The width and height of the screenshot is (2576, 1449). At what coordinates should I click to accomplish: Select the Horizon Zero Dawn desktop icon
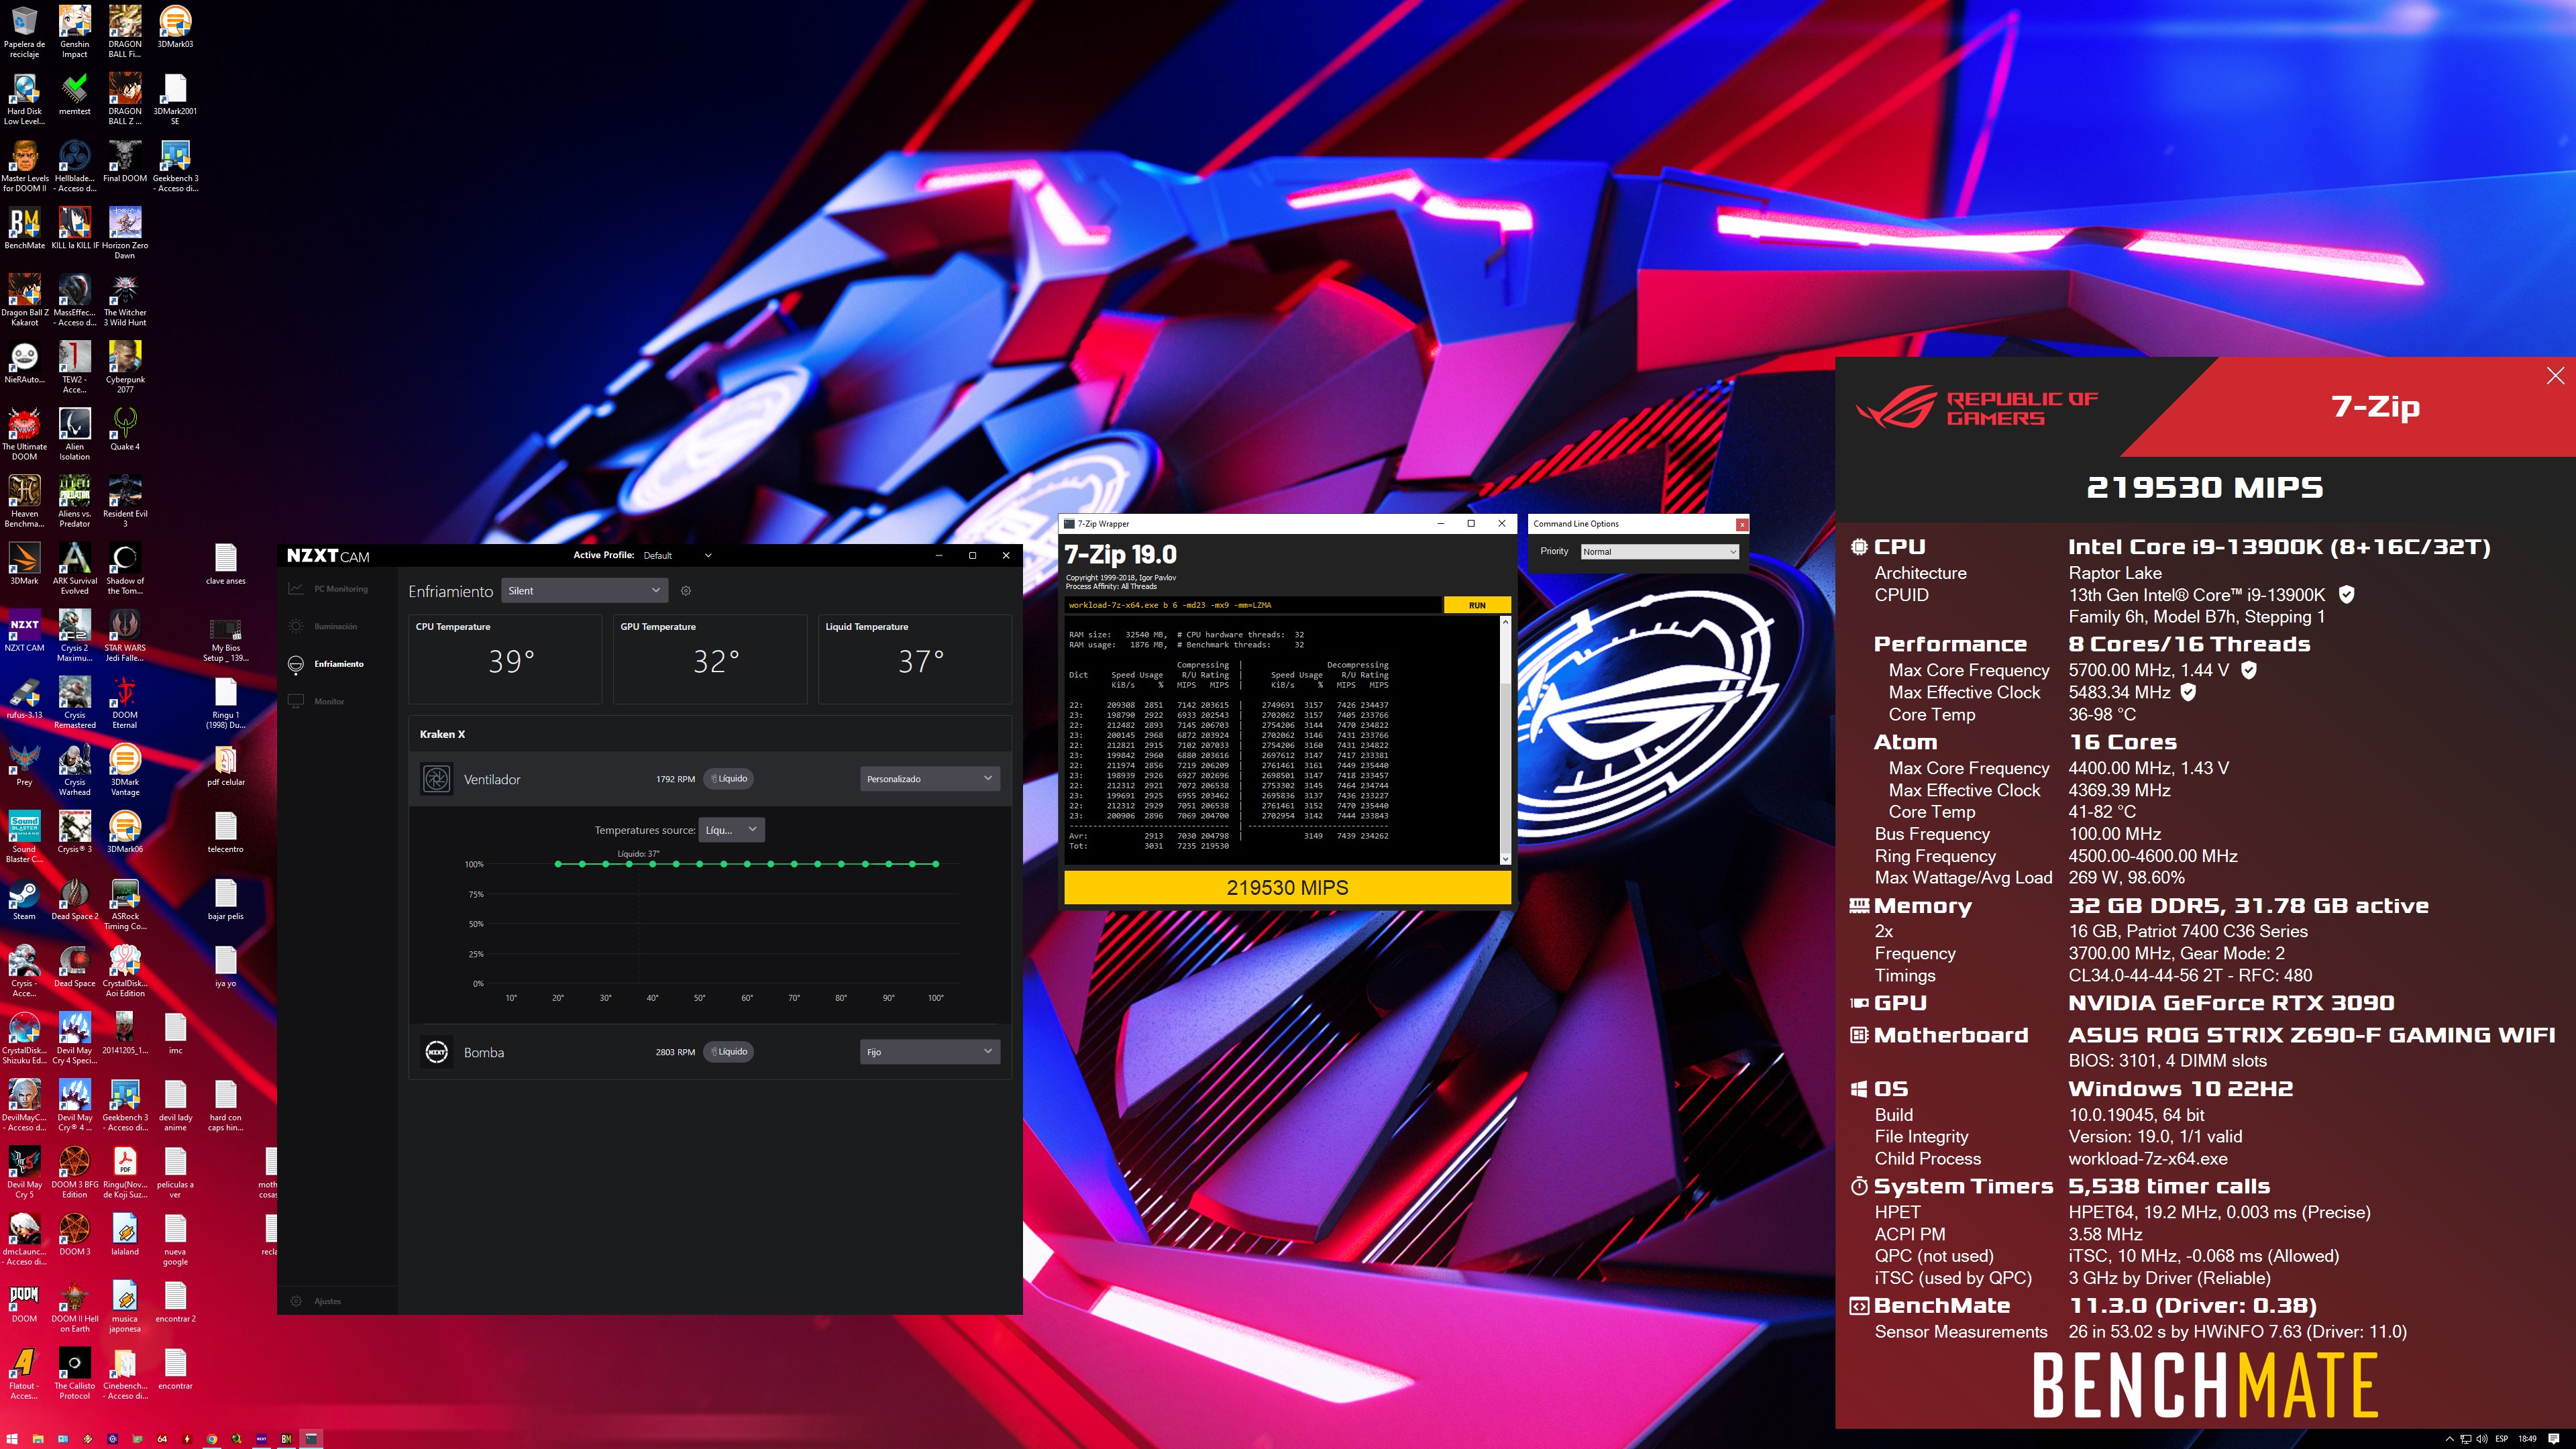125,233
